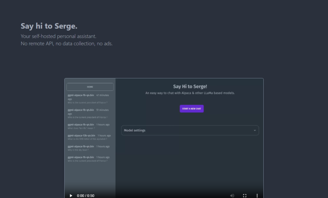Image resolution: width=328 pixels, height=198 pixels.
Task: Expand the Model settings panel
Action: click(x=190, y=130)
